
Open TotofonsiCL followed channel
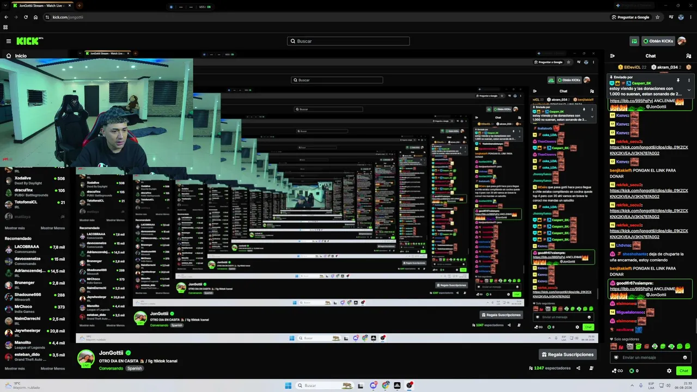(35, 204)
